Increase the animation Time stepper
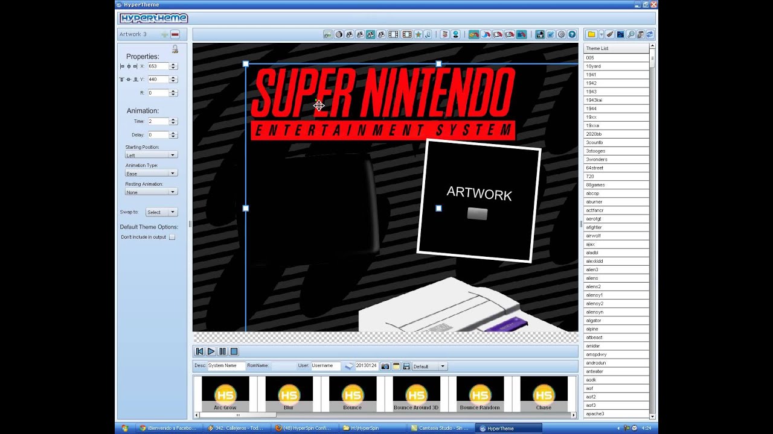This screenshot has width=773, height=434. coord(173,119)
